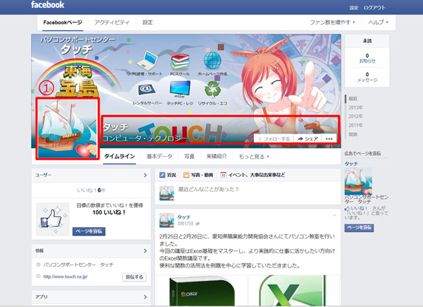Select the イベント、大事な出来事など option
Viewport: 423px width, 307px height.
[253, 175]
